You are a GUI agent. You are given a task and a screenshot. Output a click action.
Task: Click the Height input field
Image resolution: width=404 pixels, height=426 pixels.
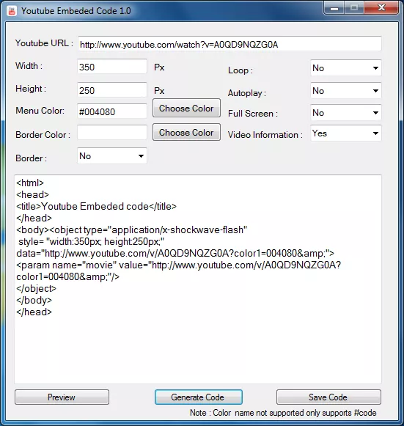112,90
